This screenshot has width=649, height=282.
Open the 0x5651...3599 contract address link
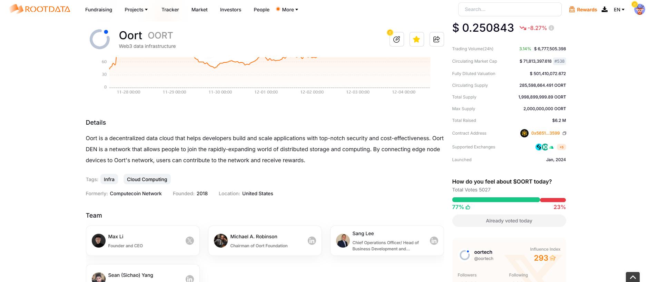point(545,133)
